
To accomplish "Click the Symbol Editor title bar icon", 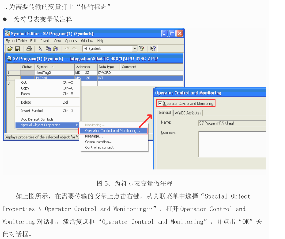I will (x=8, y=33).
